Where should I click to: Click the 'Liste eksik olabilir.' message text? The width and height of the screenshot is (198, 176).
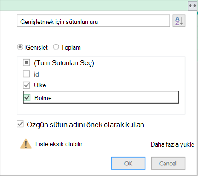coord(59,144)
